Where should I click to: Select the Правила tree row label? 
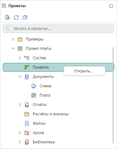(41, 67)
